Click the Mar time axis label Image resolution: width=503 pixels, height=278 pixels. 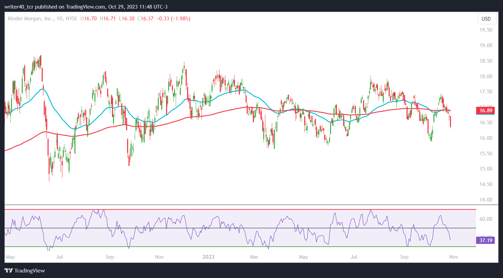click(x=254, y=257)
